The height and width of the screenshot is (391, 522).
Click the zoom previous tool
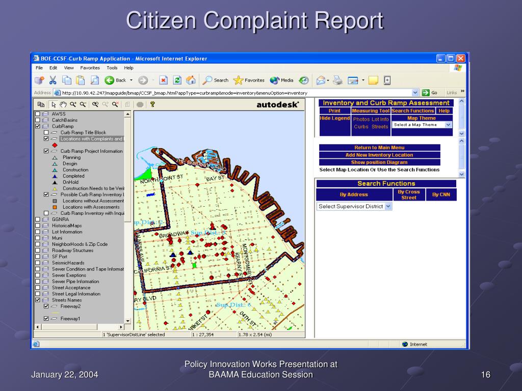95,105
